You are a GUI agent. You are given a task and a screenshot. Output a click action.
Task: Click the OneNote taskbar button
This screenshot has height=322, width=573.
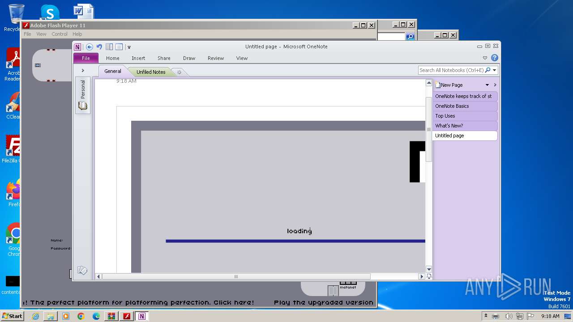tap(142, 316)
